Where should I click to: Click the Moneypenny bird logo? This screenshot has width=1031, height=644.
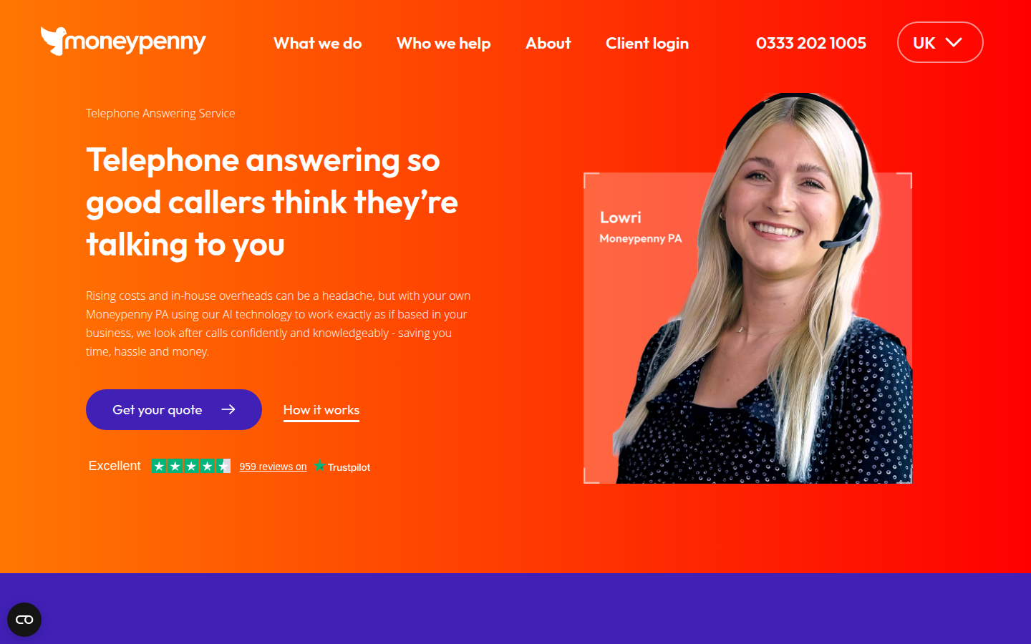coord(54,41)
